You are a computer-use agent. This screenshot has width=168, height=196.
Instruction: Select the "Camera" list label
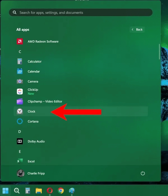click(33, 81)
